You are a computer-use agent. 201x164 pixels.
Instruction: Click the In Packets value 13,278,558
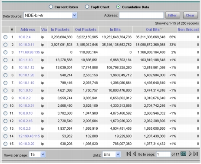point(64,60)
